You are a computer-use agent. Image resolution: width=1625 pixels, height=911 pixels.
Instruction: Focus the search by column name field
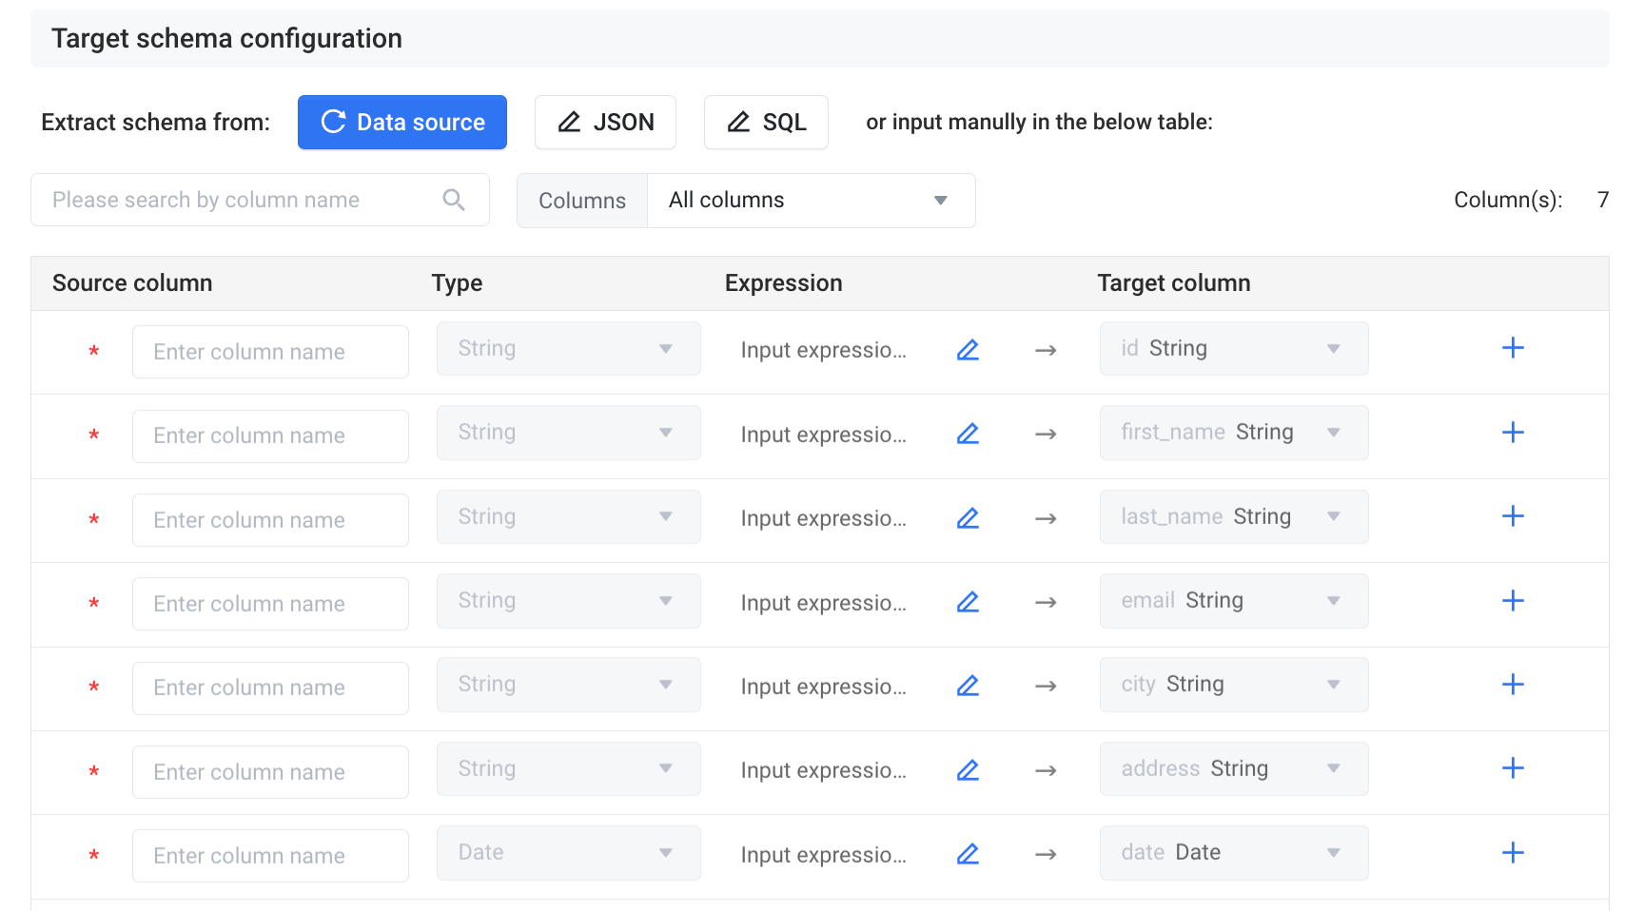243,200
